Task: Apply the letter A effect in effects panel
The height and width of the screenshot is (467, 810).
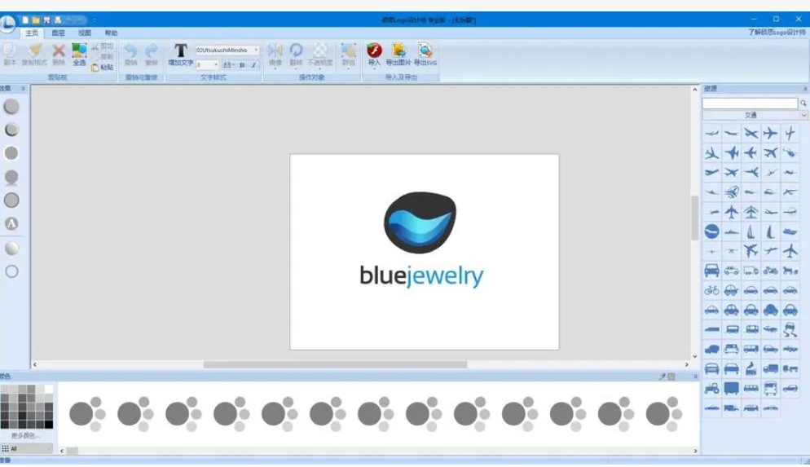Action: [x=11, y=223]
